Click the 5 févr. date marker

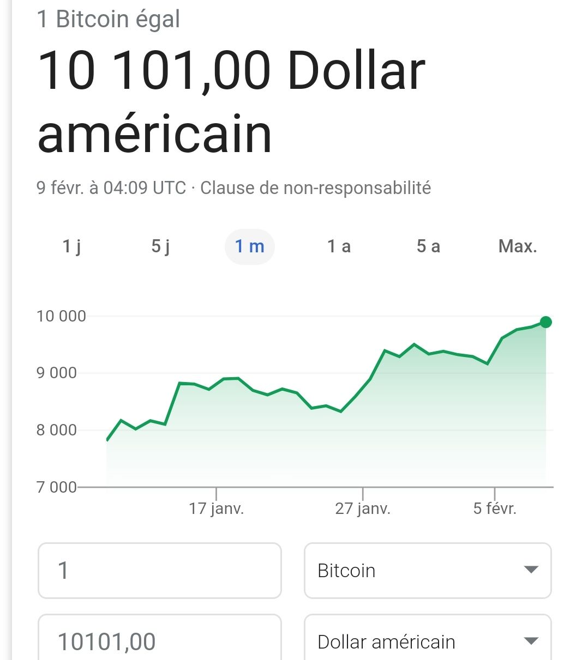(495, 509)
